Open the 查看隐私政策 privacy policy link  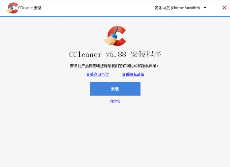[133, 75]
